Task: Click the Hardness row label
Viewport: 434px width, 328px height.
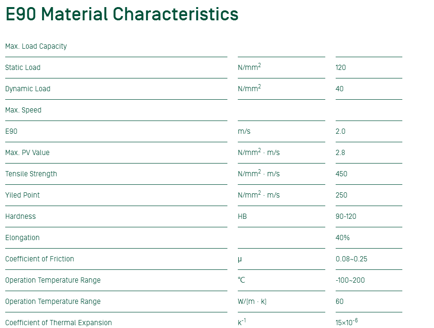Action: 20,216
